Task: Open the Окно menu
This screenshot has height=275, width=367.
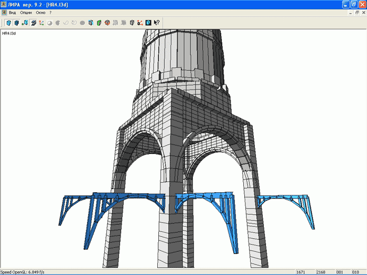Action: 40,13
